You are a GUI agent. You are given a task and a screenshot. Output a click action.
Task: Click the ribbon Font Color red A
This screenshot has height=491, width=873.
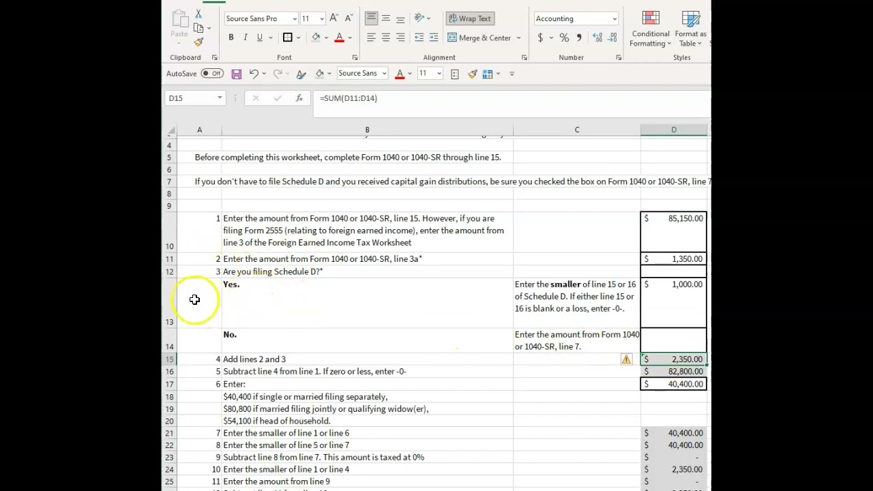point(339,38)
